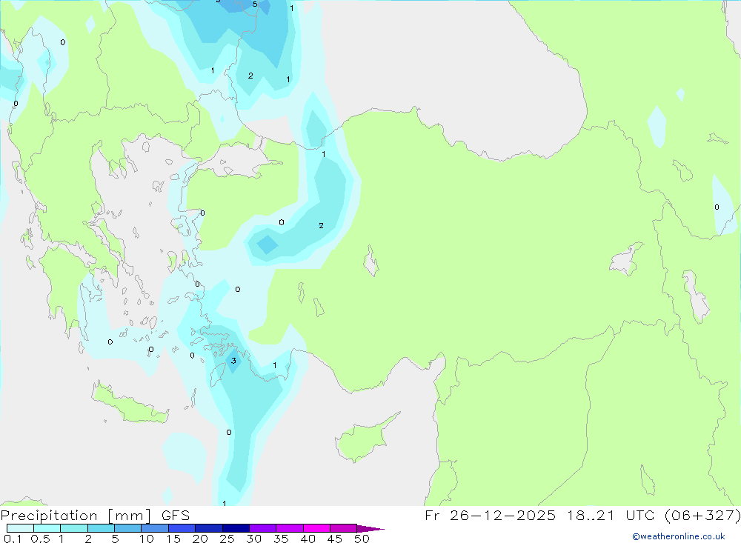Click the '50' legend label
The image size is (741, 543).
click(362, 539)
